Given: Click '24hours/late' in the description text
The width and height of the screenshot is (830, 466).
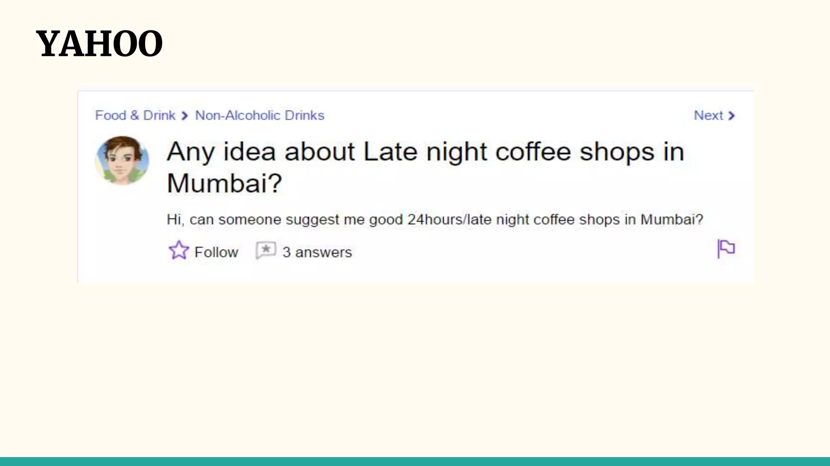Looking at the screenshot, I should click(450, 220).
